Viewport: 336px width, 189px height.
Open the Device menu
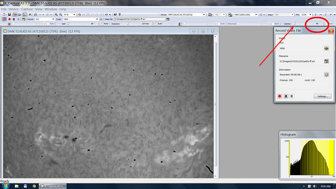point(13,9)
